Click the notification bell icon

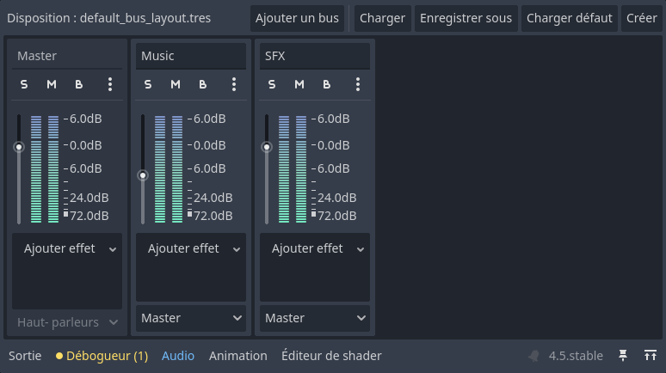(x=533, y=356)
